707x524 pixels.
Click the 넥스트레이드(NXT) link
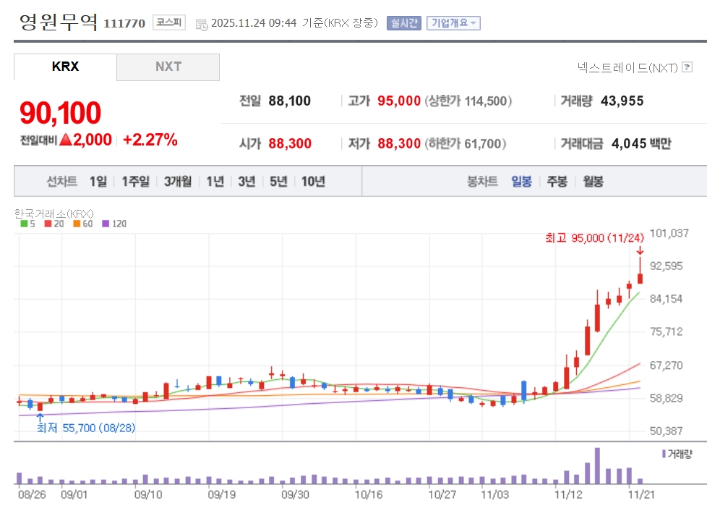[x=627, y=67]
